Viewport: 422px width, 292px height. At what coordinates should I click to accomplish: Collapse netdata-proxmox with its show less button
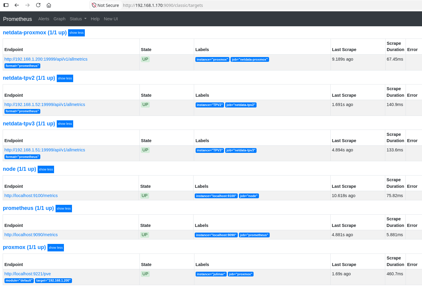click(76, 33)
